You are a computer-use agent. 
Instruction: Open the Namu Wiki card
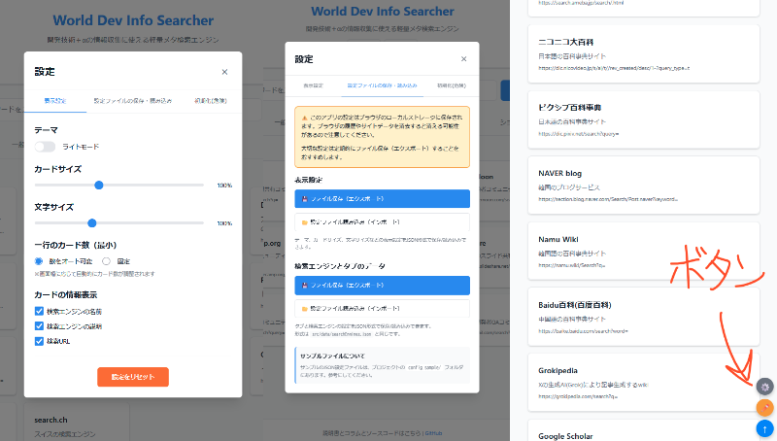coord(644,252)
